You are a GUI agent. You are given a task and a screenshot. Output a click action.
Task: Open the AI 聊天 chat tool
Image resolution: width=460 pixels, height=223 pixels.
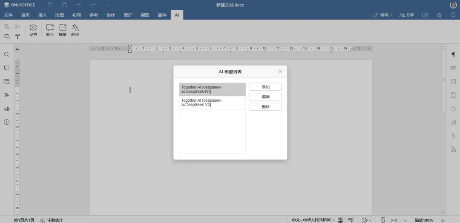[x=50, y=31]
